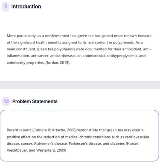Select the Problem Statements heading
The height and width of the screenshot is (164, 160).
coord(35,101)
